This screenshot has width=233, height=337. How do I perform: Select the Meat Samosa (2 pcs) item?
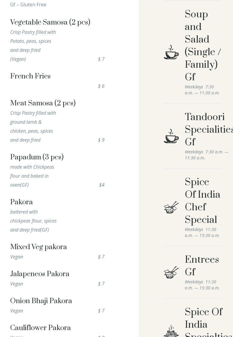[43, 103]
